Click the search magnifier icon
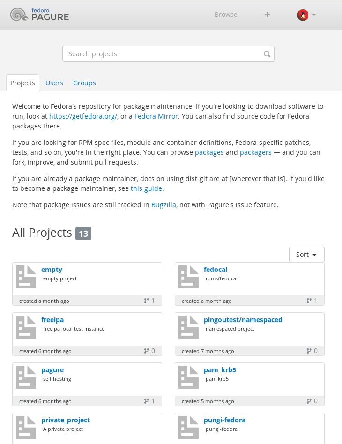 click(267, 54)
